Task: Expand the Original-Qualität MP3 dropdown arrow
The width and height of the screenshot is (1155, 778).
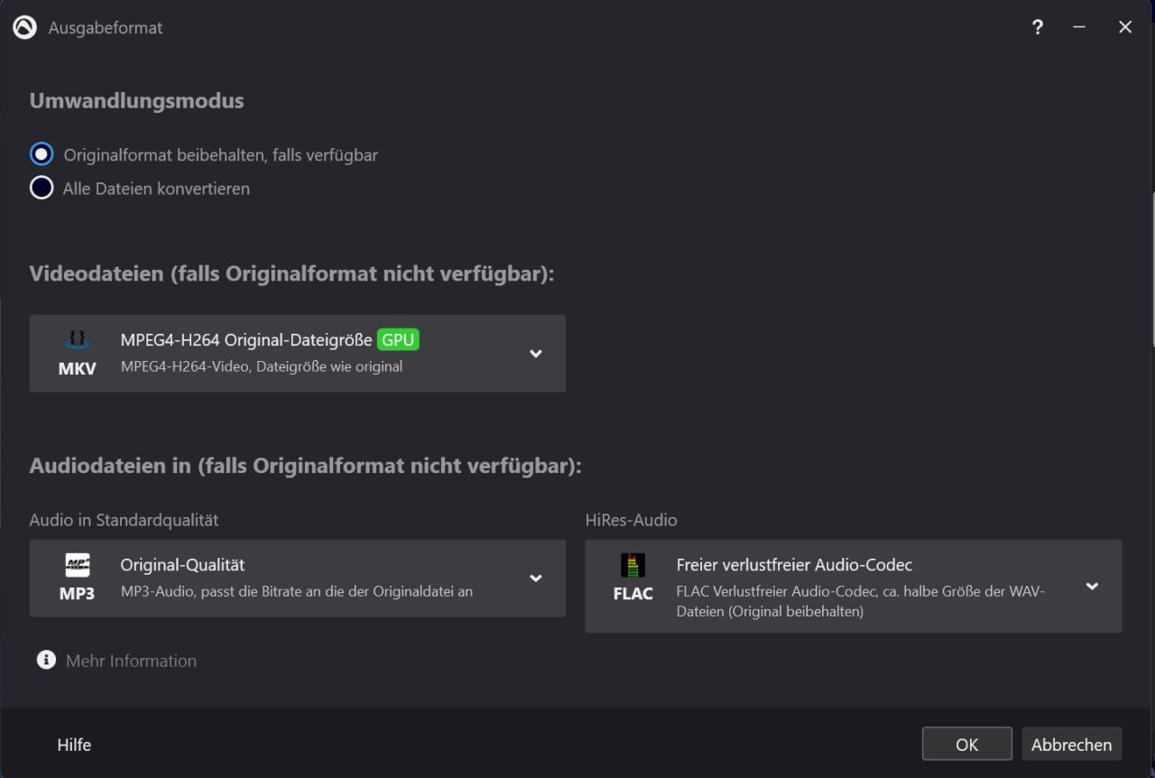Action: click(x=536, y=579)
